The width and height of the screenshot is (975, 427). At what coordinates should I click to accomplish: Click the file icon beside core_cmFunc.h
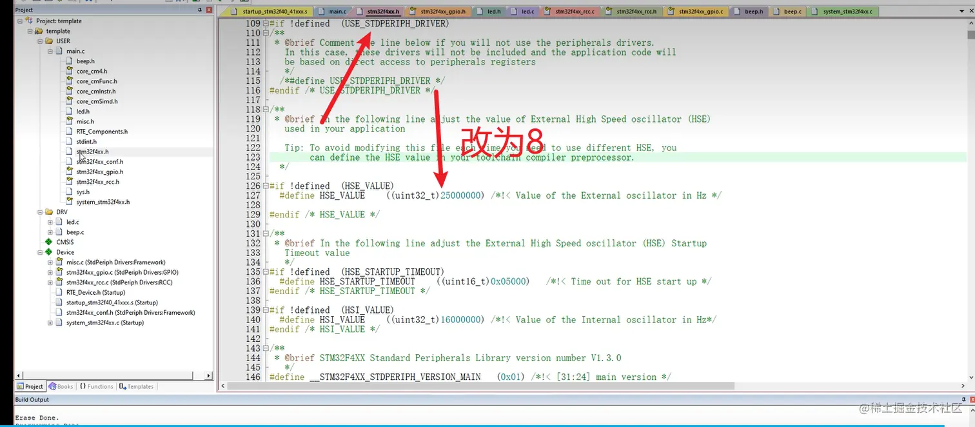coord(70,81)
